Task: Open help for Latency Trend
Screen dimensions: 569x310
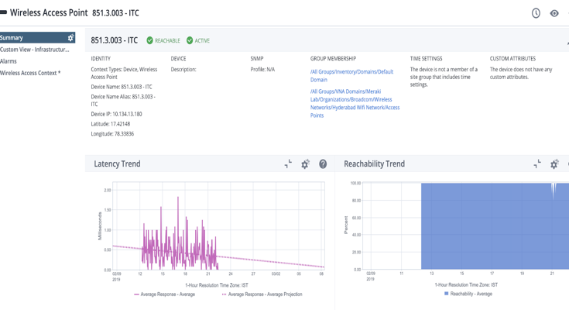Action: pyautogui.click(x=323, y=164)
